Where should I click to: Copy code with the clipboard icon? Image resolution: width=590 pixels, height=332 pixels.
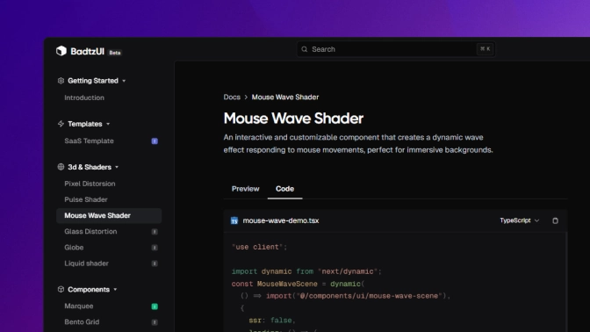pyautogui.click(x=555, y=220)
